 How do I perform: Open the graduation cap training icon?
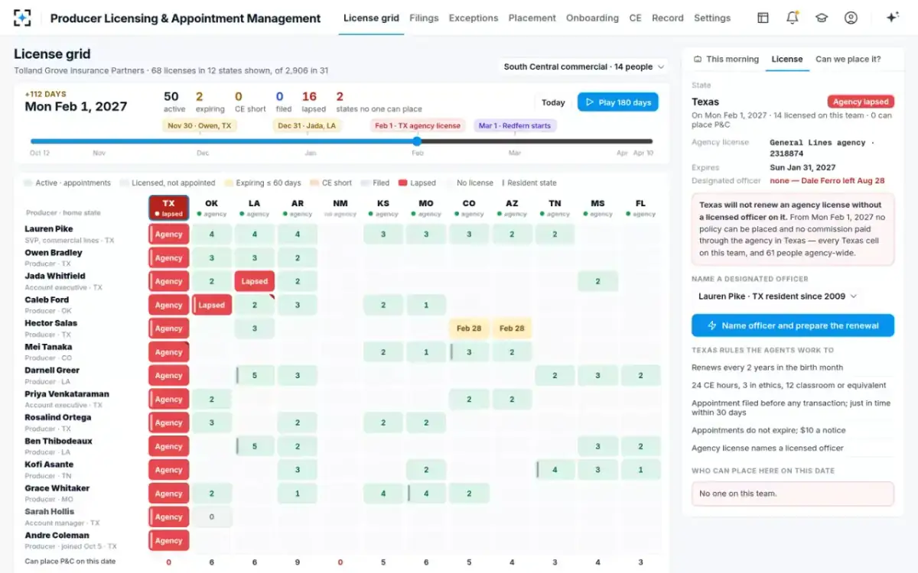pyautogui.click(x=822, y=18)
